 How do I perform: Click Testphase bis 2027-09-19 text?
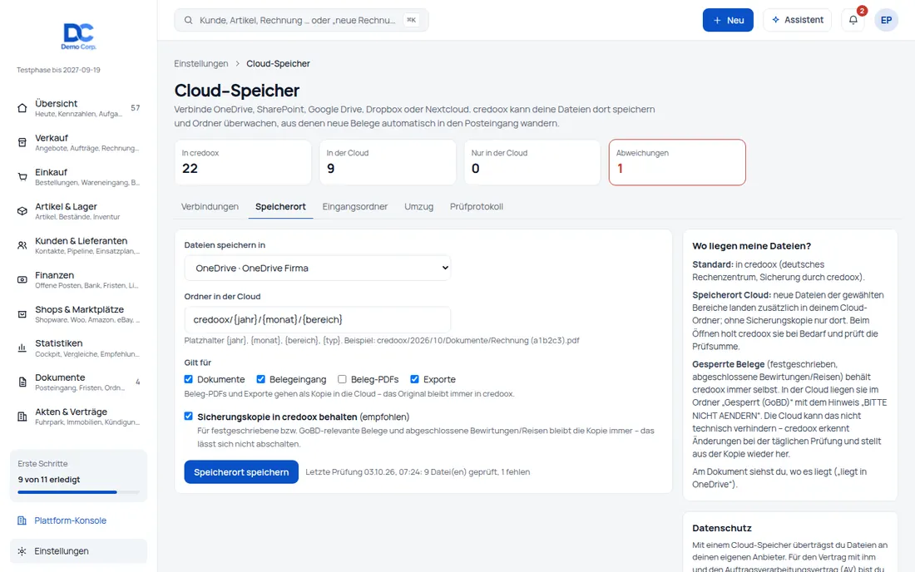pos(58,70)
